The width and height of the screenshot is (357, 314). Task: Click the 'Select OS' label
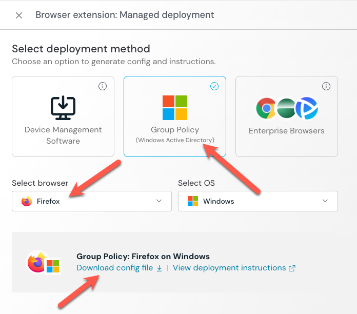coord(196,183)
